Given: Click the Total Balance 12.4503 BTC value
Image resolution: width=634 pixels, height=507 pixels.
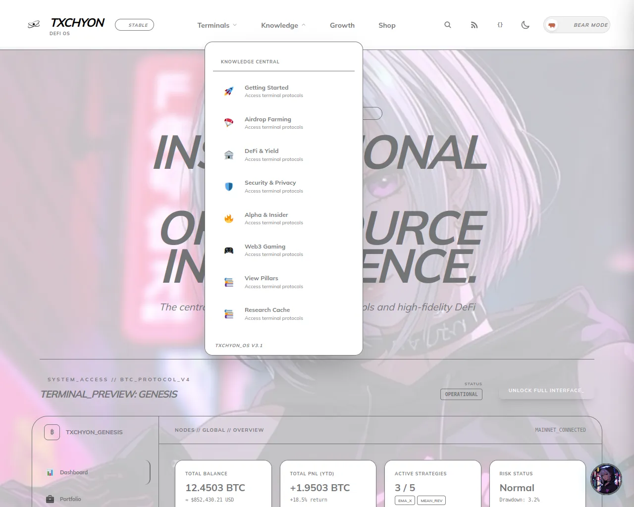Looking at the screenshot, I should point(215,488).
